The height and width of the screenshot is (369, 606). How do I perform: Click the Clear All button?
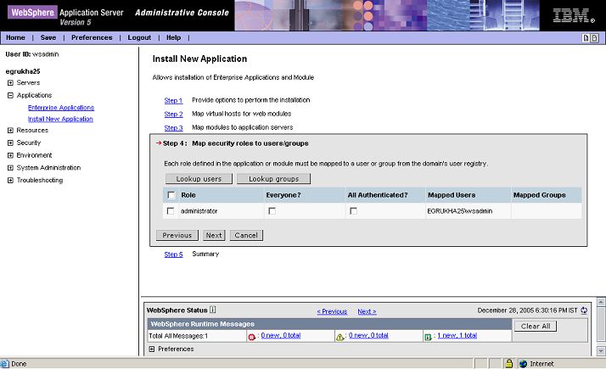(536, 326)
